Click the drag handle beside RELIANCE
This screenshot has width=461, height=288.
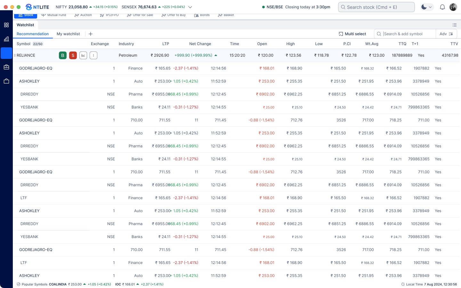[15, 55]
